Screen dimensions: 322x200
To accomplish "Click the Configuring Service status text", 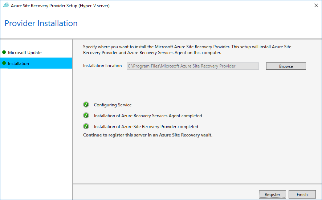I will [113, 105].
